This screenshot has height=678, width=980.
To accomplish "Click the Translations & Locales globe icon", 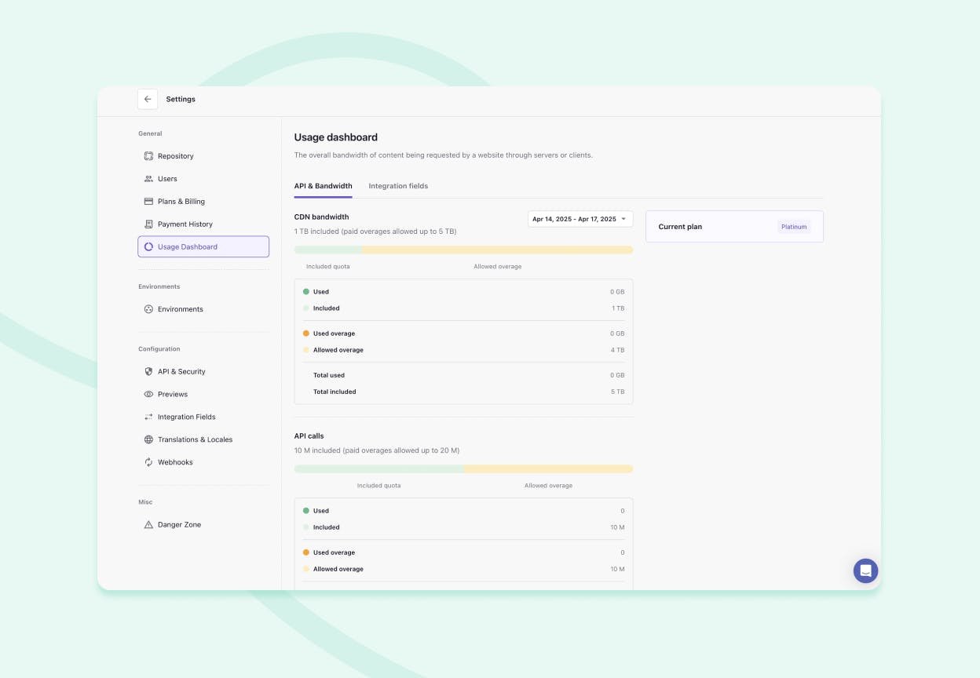I will point(148,439).
